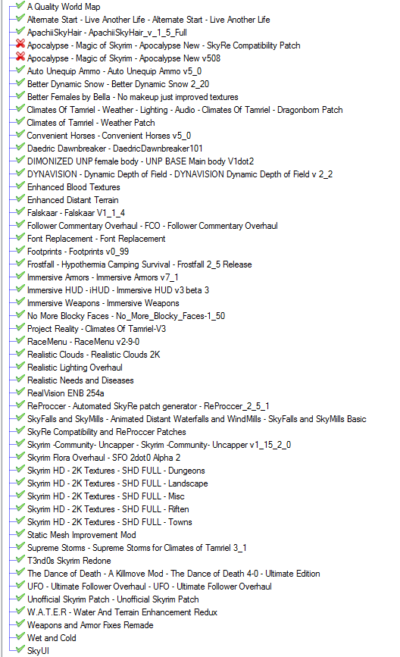Click checkmark icon beside Falskaar V1_1_4
This screenshot has height=657, width=400.
(20, 211)
